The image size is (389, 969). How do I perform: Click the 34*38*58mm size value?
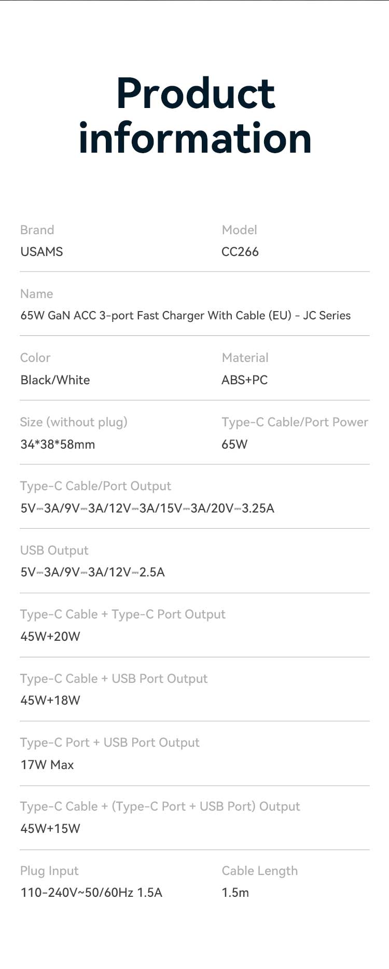[x=58, y=445]
